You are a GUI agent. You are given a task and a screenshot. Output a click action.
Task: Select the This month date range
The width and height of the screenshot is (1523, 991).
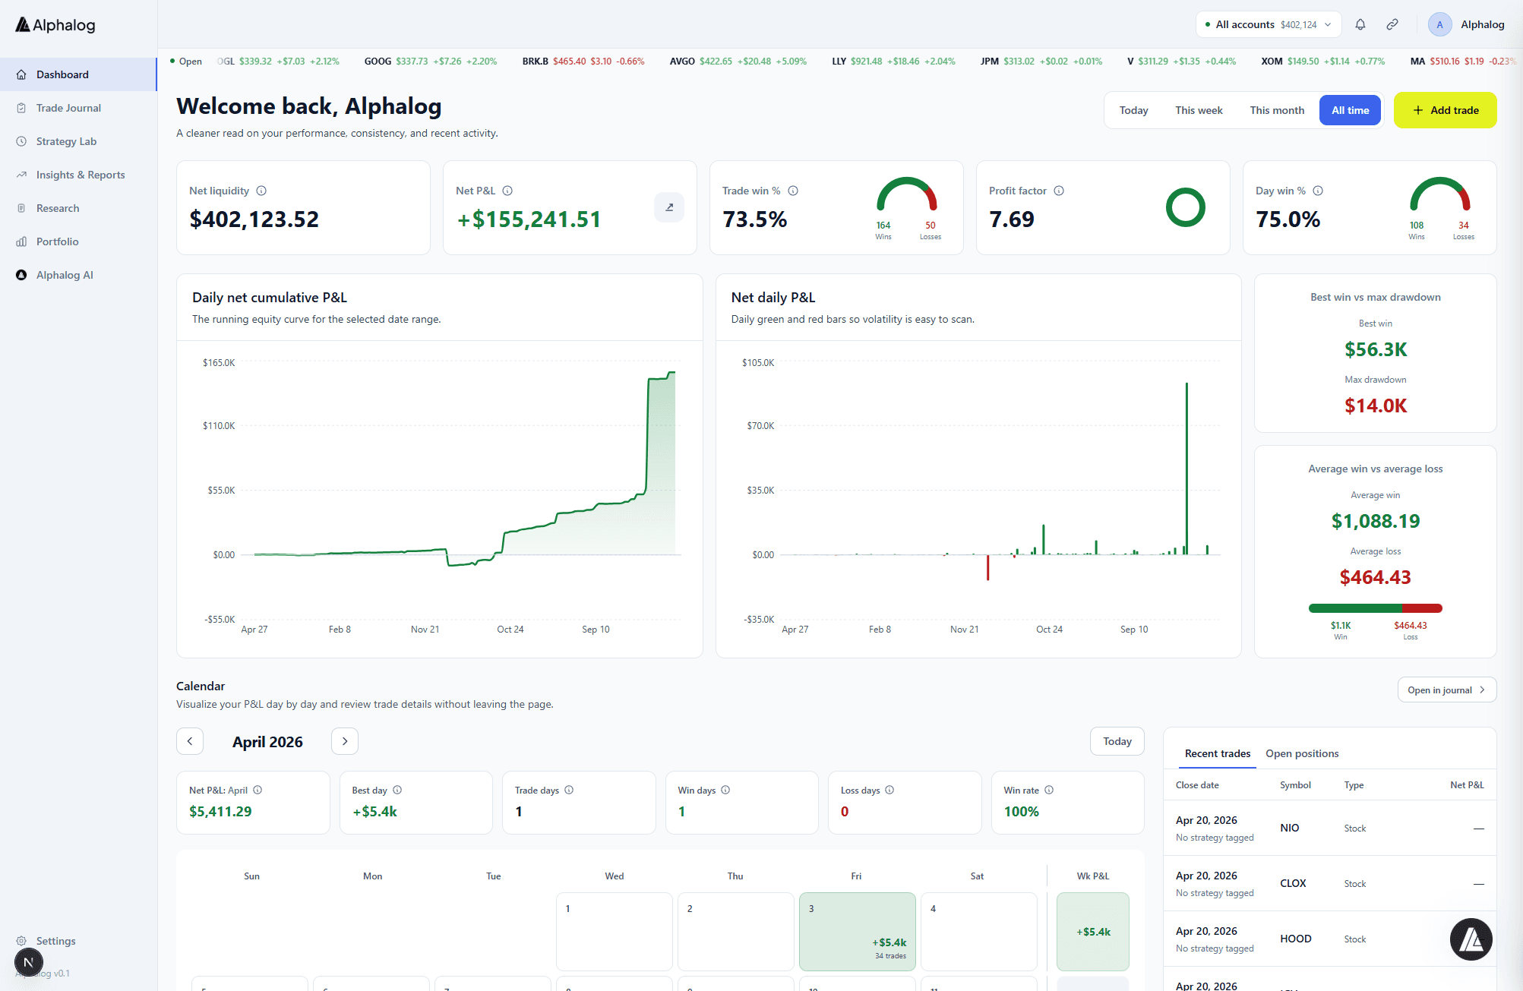(1277, 110)
